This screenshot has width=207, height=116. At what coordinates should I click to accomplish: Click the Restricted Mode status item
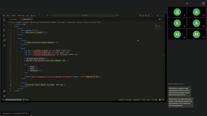14,100
